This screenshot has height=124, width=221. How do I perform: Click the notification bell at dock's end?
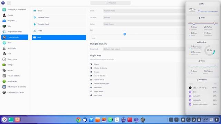click(x=217, y=120)
